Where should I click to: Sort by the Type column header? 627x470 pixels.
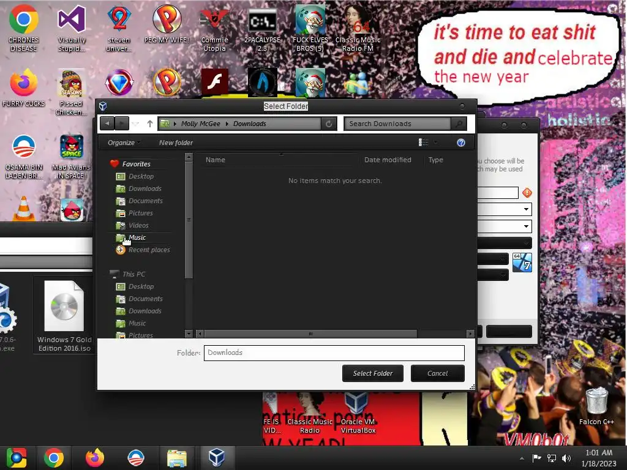436,160
